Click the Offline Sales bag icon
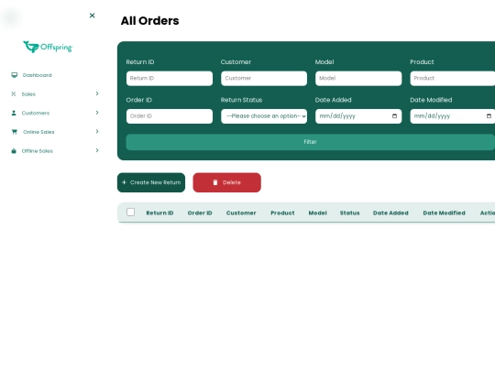Screen dimensions: 495x371 pos(14,151)
